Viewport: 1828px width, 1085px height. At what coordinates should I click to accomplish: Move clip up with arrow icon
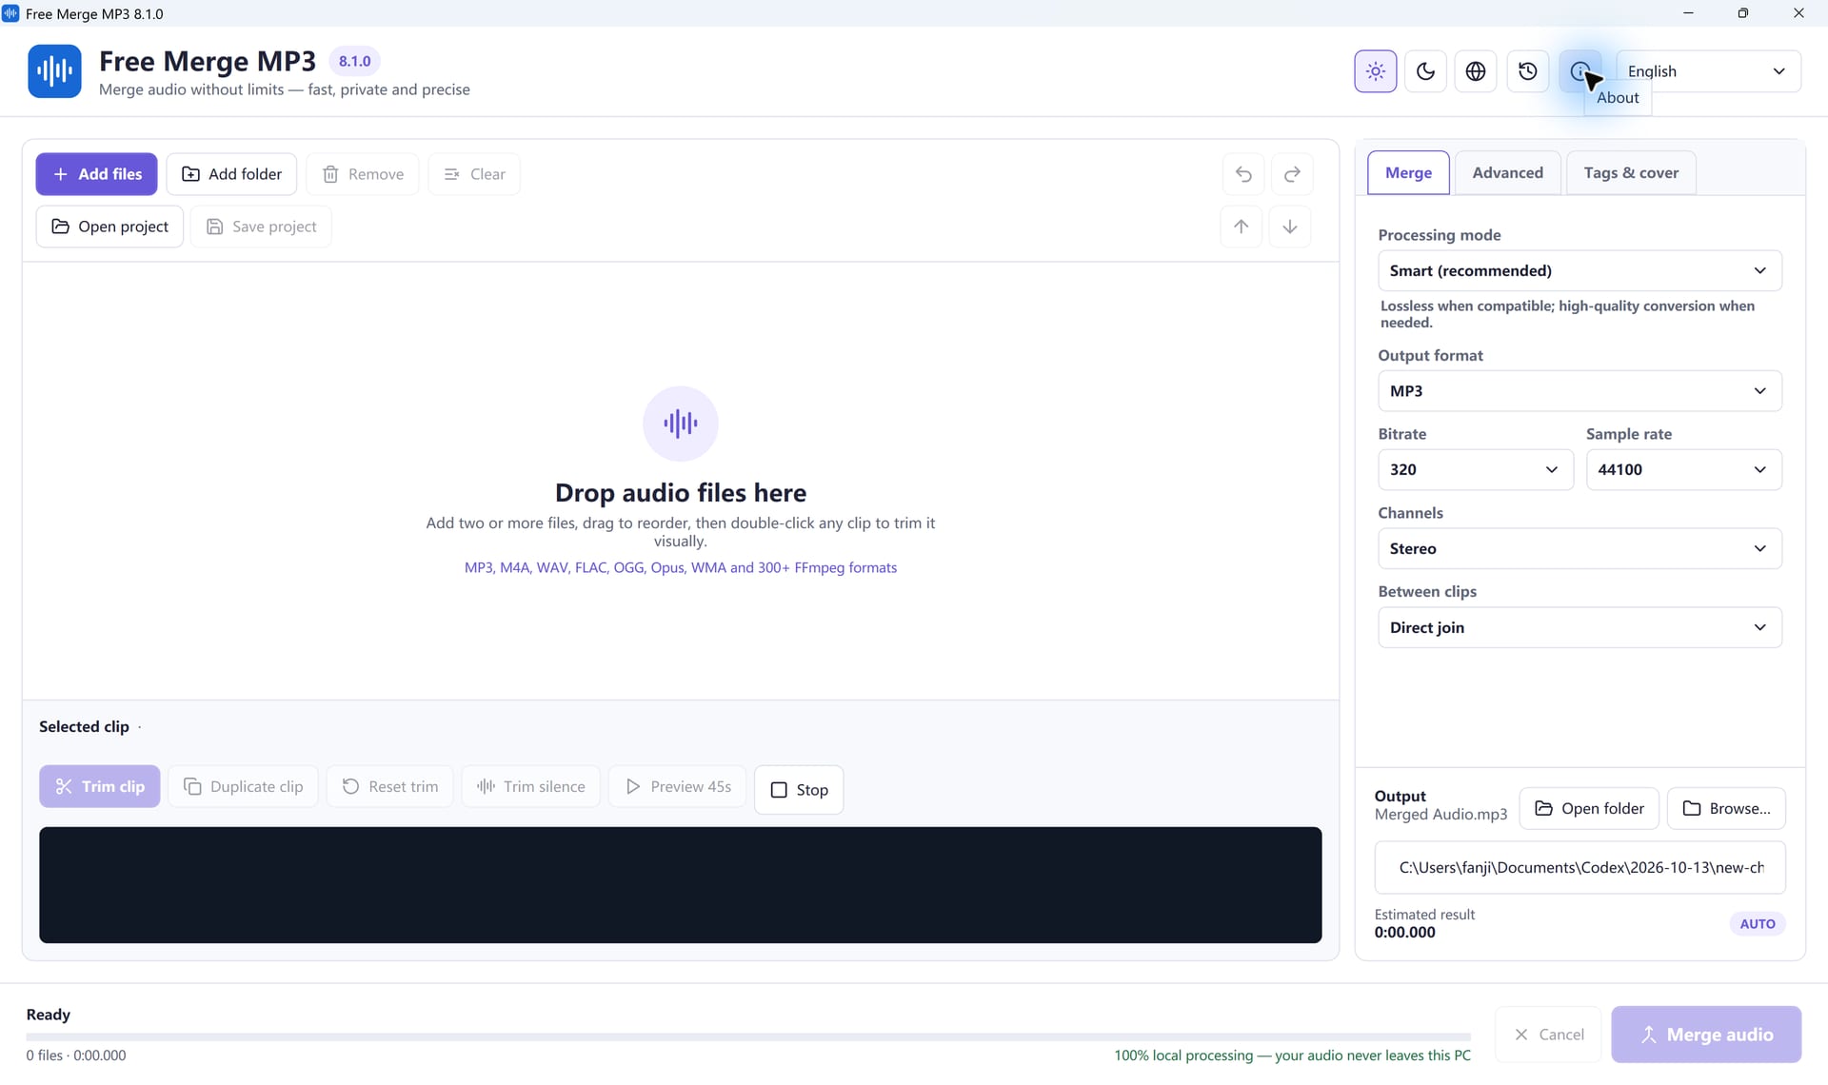point(1241,227)
